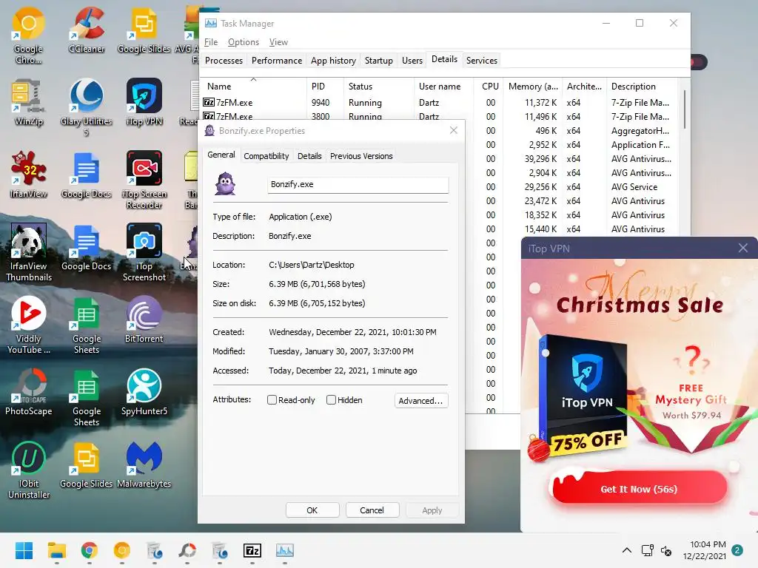
Task: Open the Compatibility tab in Properties
Action: click(x=266, y=156)
